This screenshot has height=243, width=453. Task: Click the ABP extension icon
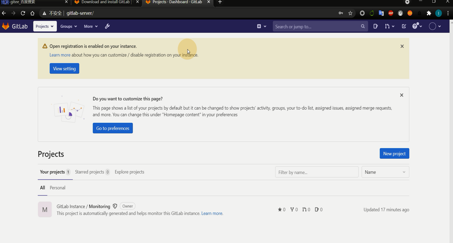391,13
